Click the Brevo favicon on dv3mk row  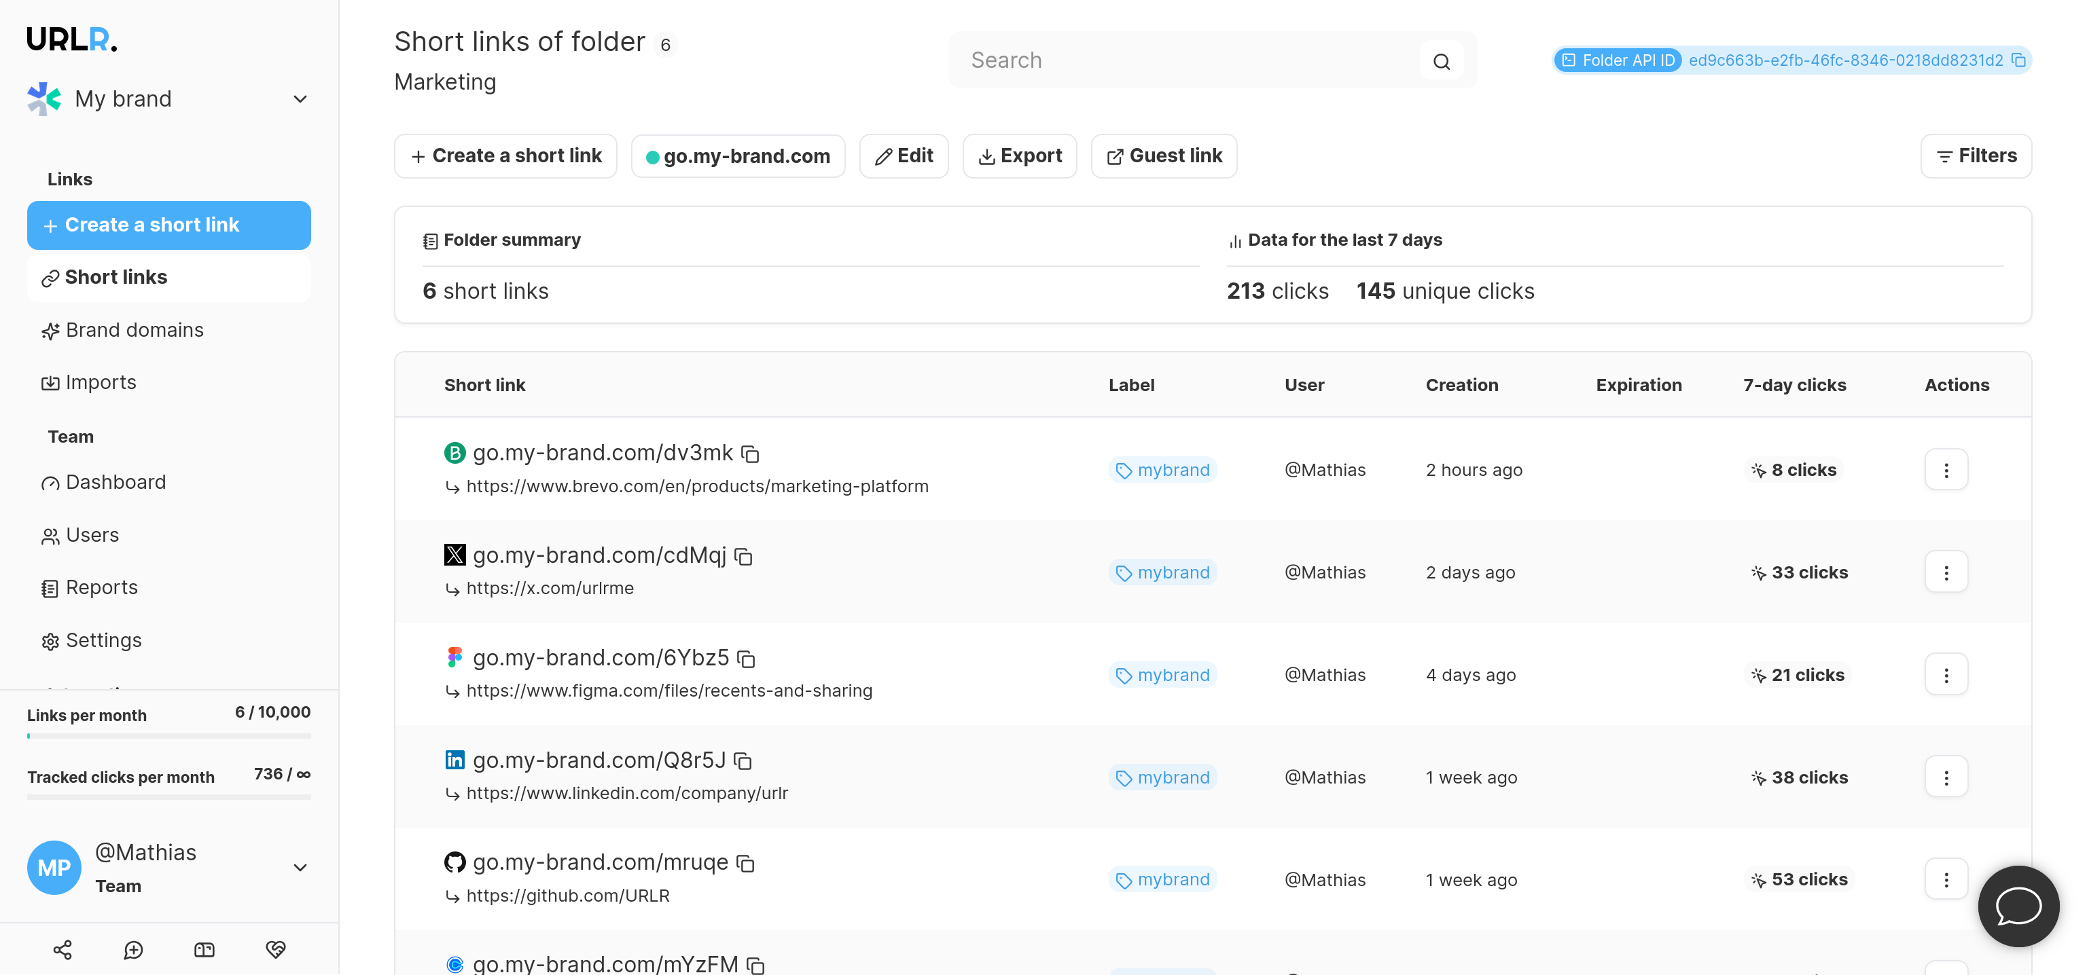click(x=454, y=453)
